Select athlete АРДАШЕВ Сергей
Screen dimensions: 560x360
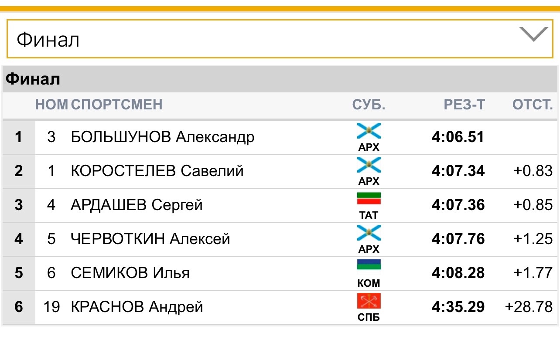pyautogui.click(x=137, y=205)
